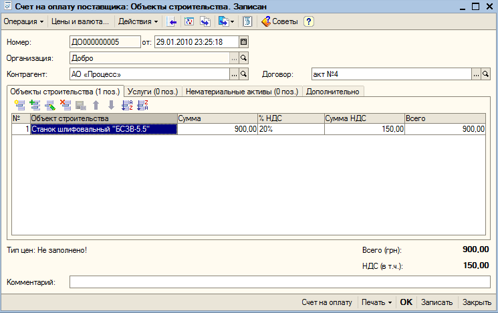The height and width of the screenshot is (313, 498).
Task: Click magnifier button of Договор field
Action: point(485,74)
